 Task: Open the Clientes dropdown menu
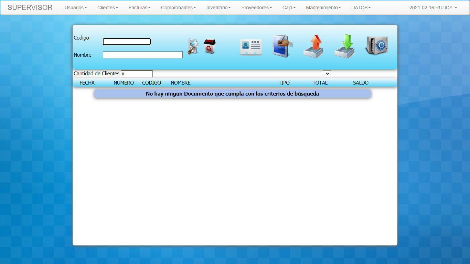click(x=108, y=8)
